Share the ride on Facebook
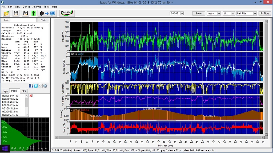The image size is (273, 153). click(31, 86)
